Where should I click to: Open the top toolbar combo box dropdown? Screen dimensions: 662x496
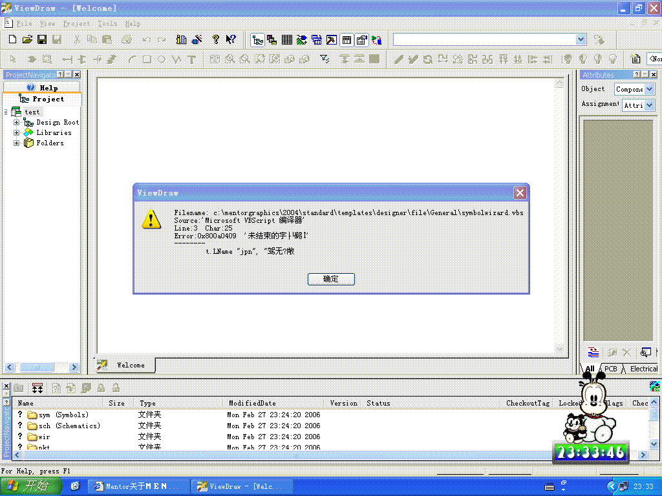tap(581, 39)
